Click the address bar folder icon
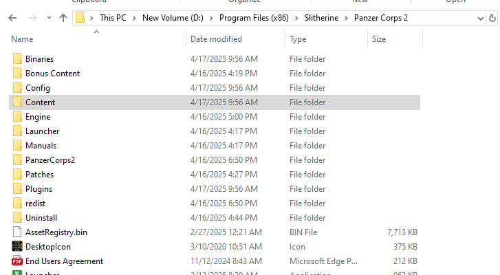500x275 pixels. [80, 17]
